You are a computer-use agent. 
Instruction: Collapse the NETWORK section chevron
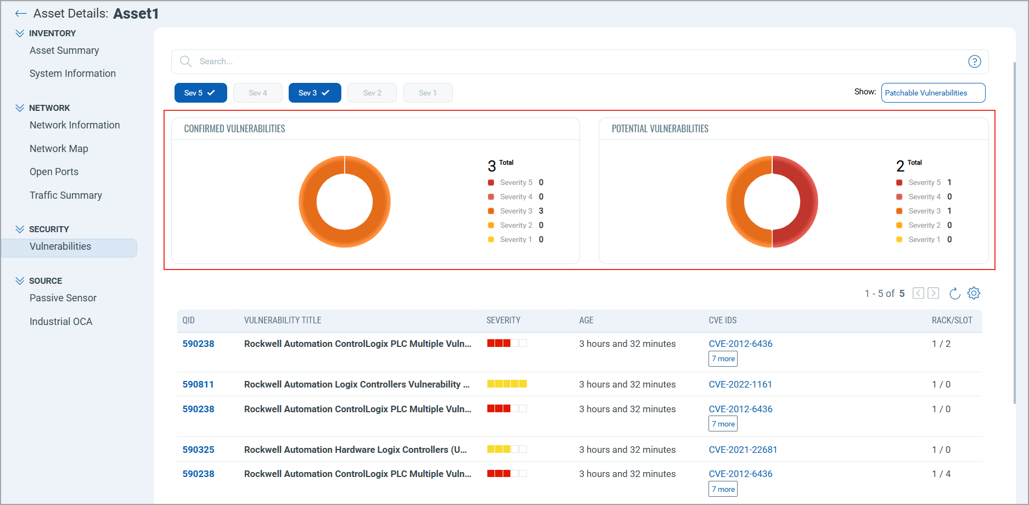click(x=20, y=108)
